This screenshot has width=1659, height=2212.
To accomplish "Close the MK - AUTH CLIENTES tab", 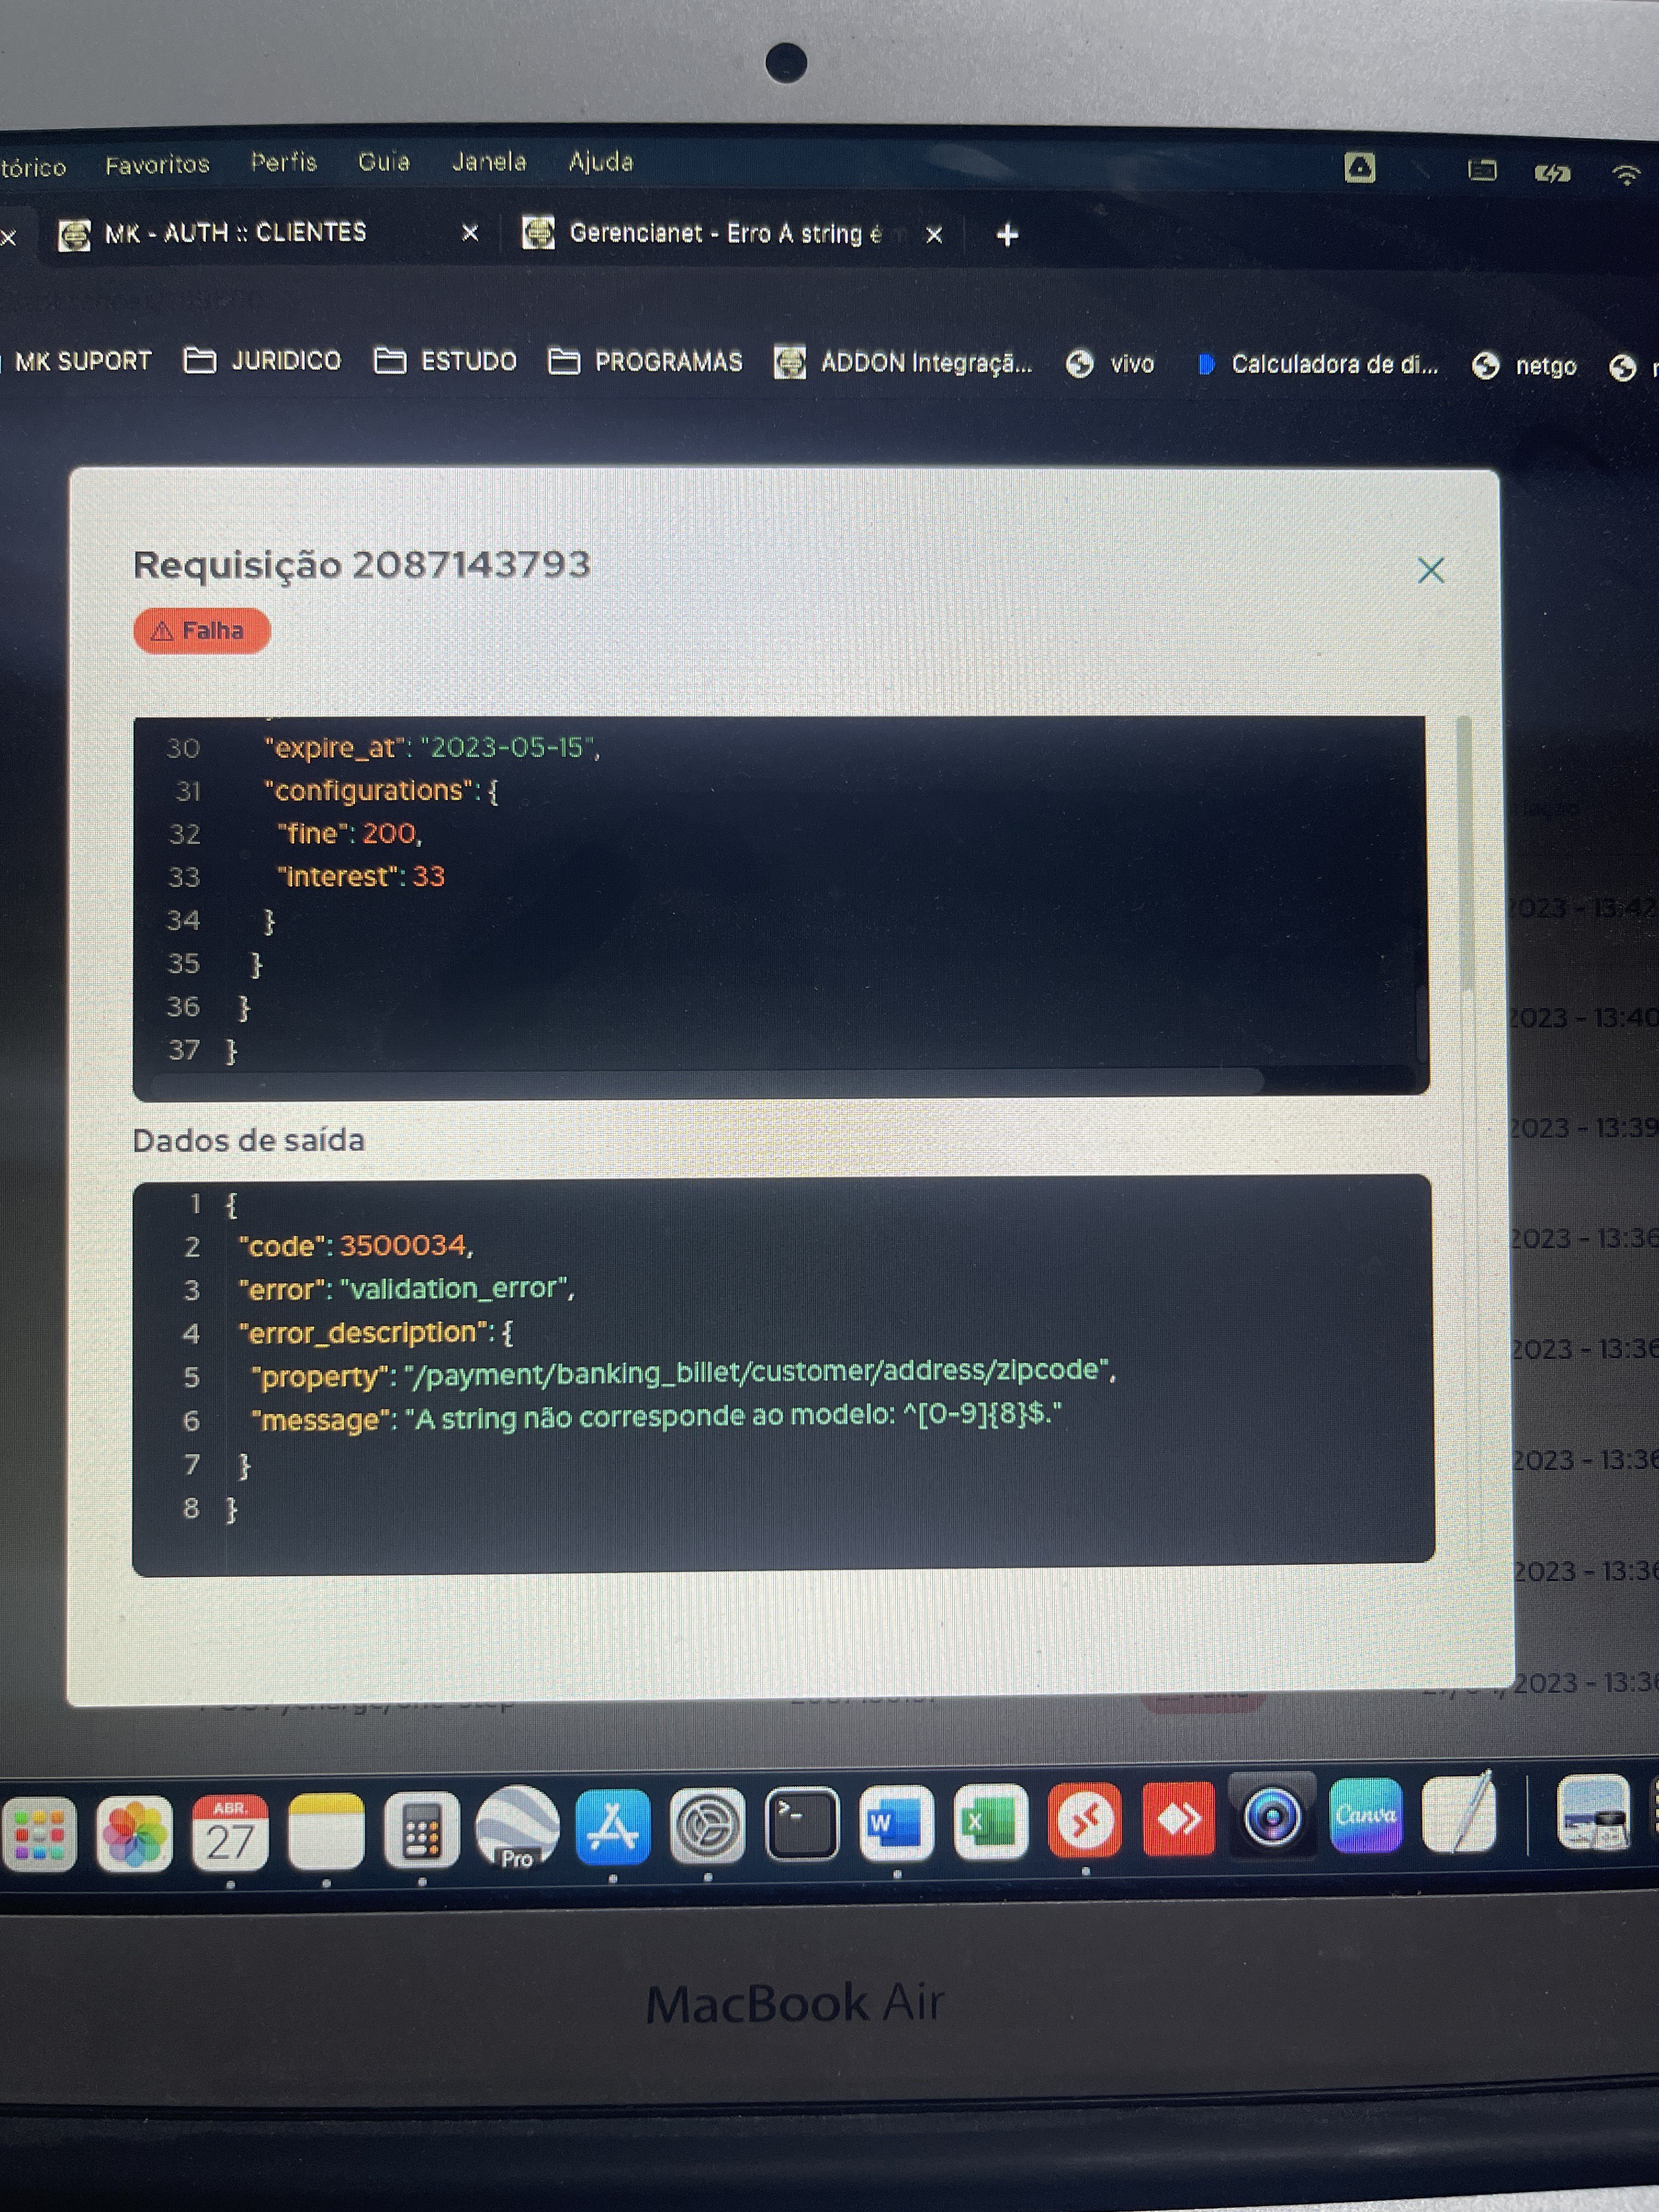I will click(470, 233).
